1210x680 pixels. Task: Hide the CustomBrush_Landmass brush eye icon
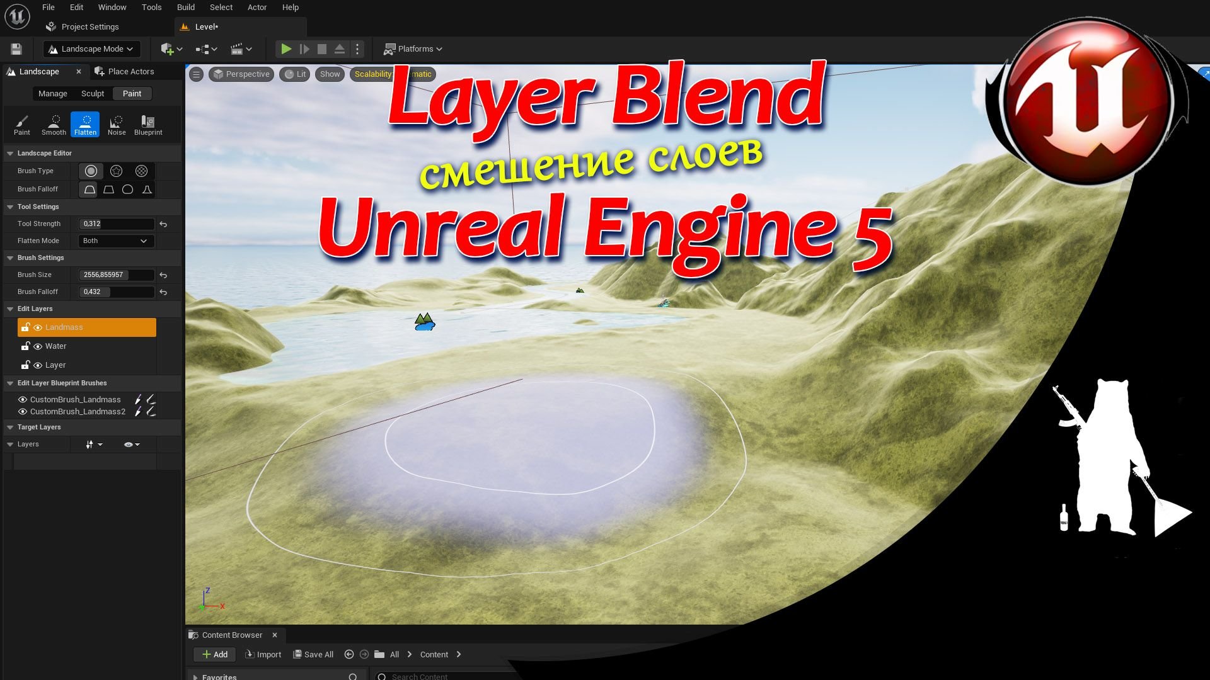23,400
